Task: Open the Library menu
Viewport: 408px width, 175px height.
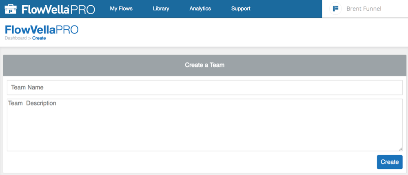Action: (161, 9)
